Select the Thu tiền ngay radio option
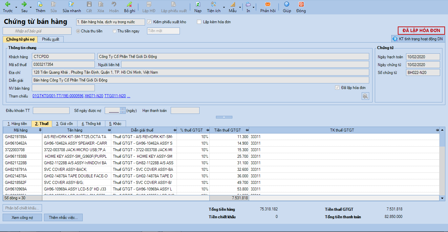 tap(114, 31)
